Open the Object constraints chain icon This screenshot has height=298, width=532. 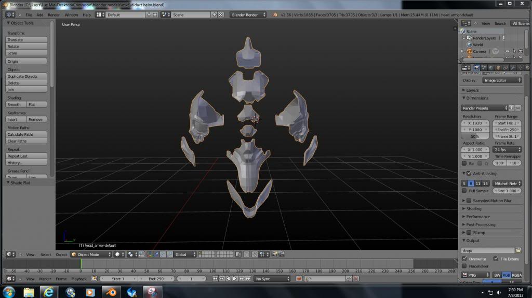(x=506, y=67)
